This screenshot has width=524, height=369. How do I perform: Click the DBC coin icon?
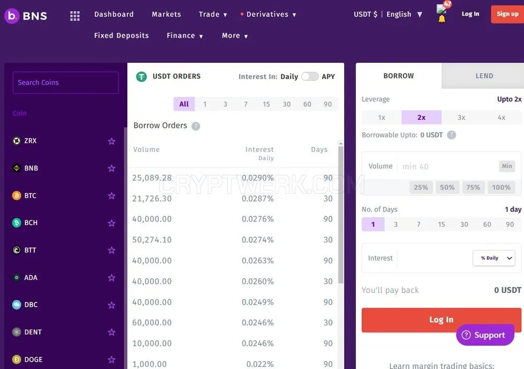pyautogui.click(x=16, y=305)
